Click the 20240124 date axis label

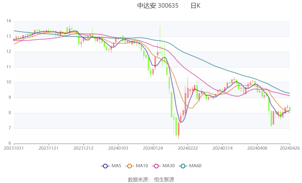click(x=153, y=148)
